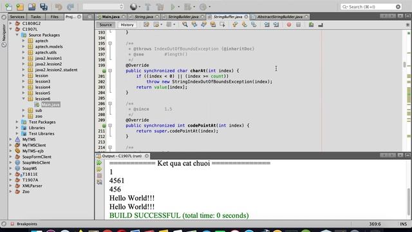412x232 pixels.
Task: Click the Previous Bookmark icon
Action: [235, 24]
